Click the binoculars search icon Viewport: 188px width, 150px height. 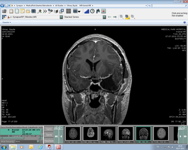tap(98, 11)
